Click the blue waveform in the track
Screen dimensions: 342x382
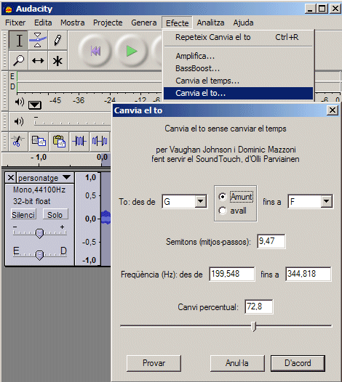[x=106, y=217]
